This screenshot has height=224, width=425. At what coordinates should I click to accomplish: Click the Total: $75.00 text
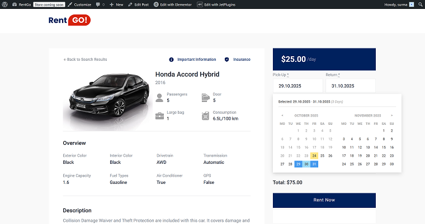pyautogui.click(x=287, y=182)
